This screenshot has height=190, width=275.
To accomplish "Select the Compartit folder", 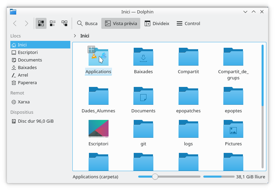I will [x=189, y=57].
